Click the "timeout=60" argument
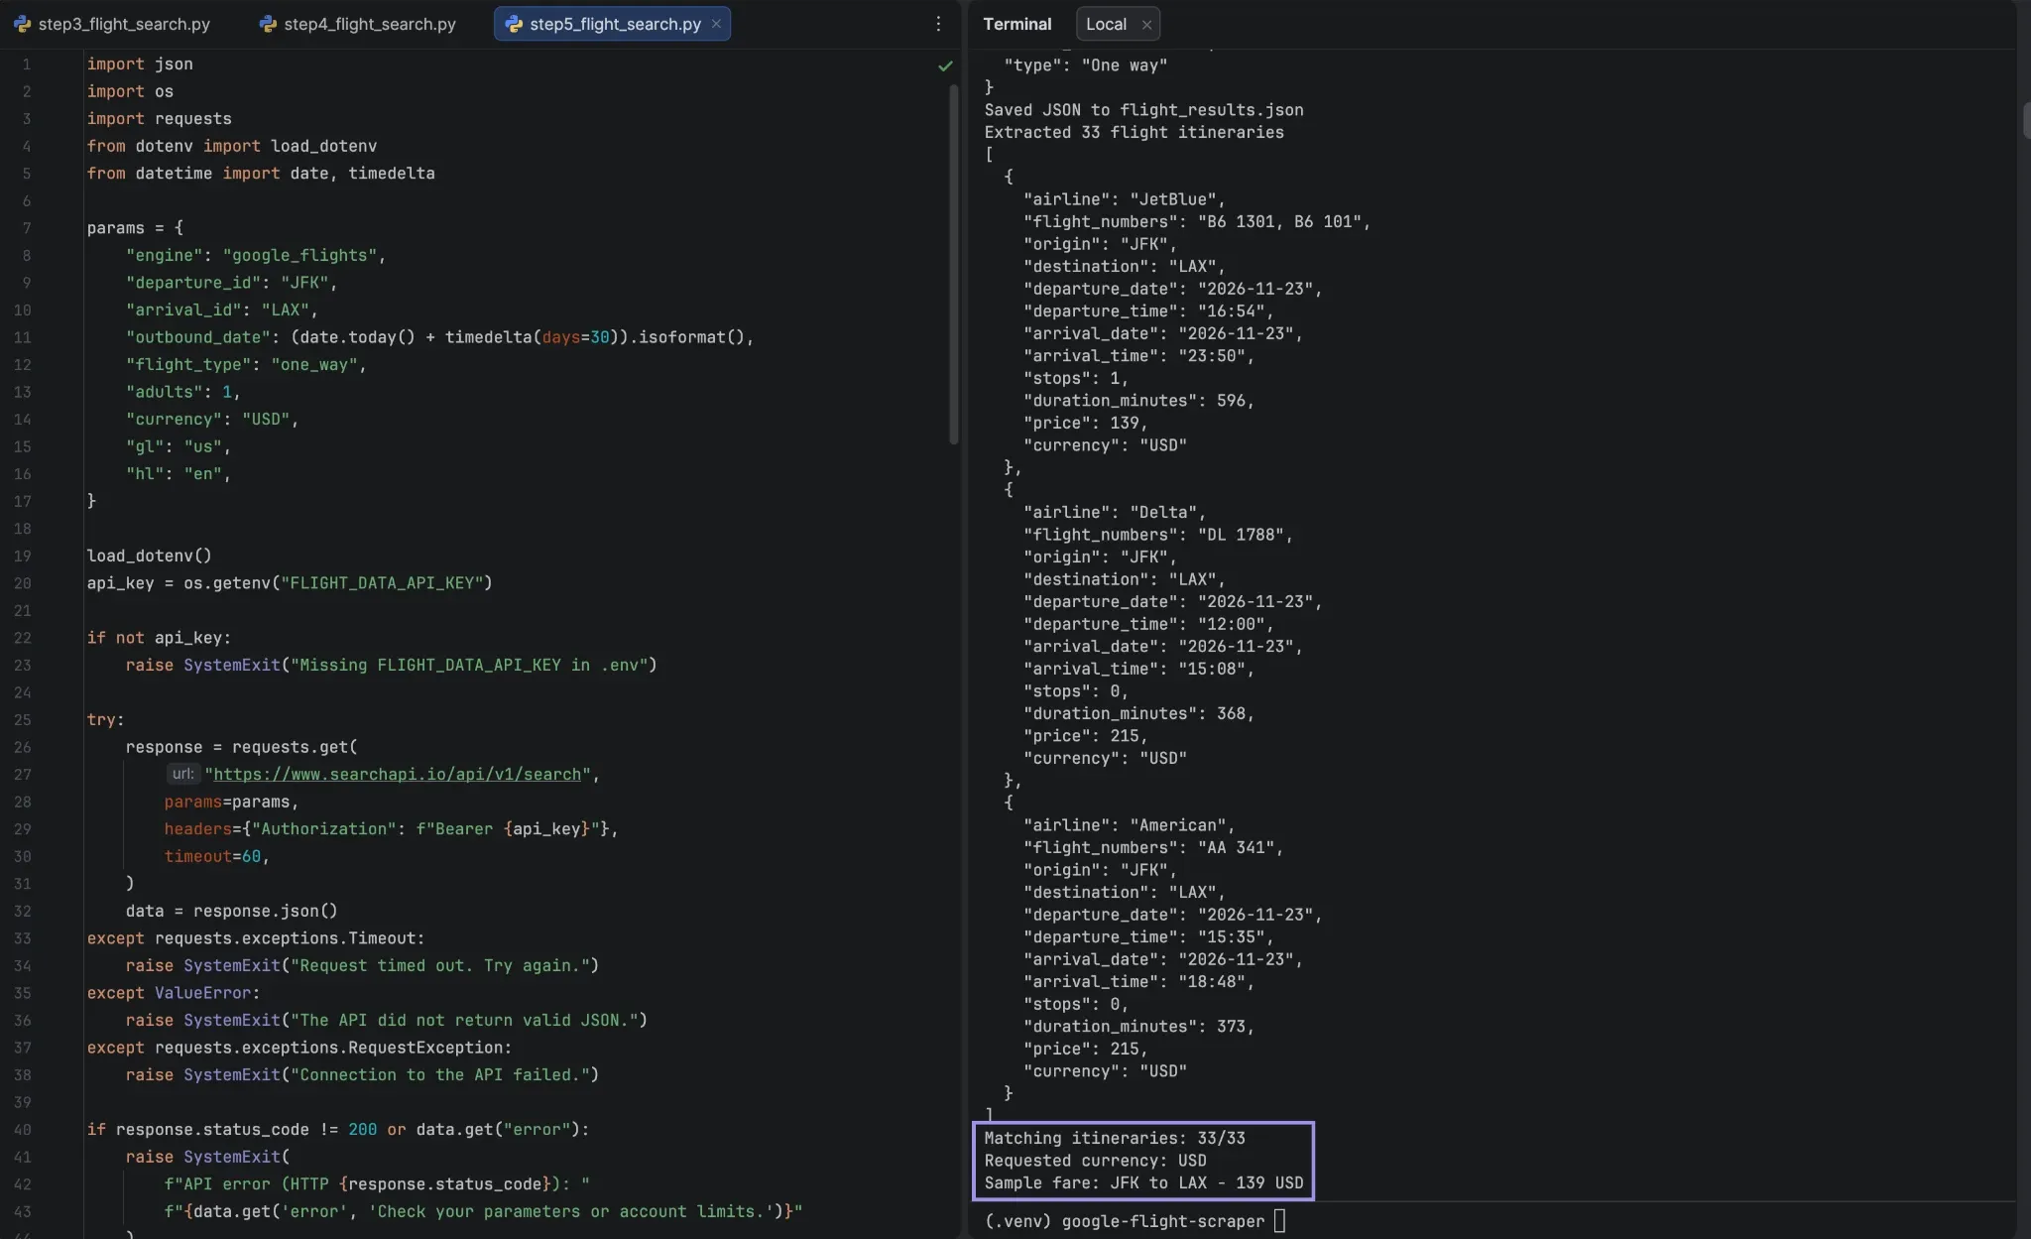This screenshot has width=2031, height=1239. click(216, 856)
